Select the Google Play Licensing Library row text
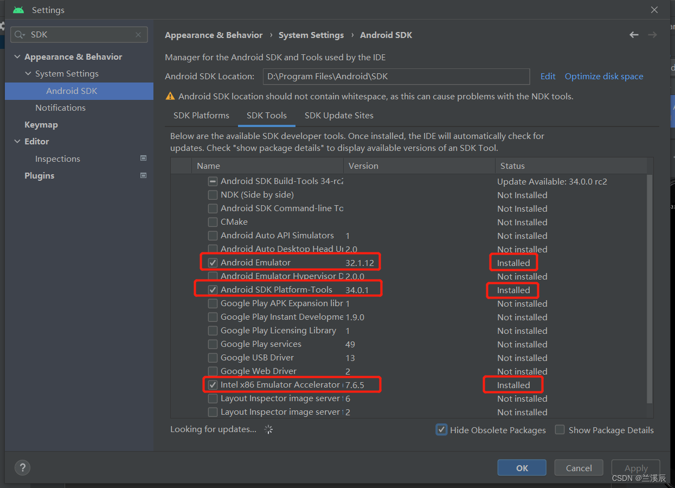Image resolution: width=675 pixels, height=488 pixels. pyautogui.click(x=278, y=331)
